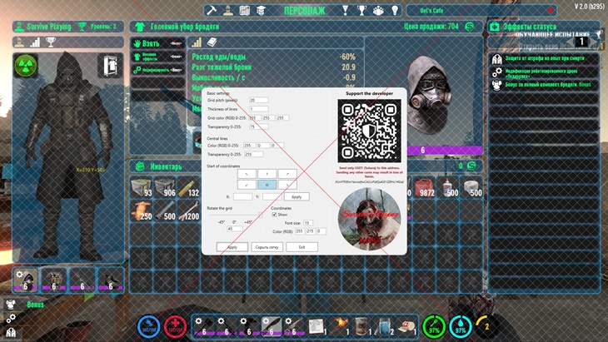
Task: Open the players group tab
Action: point(378,11)
